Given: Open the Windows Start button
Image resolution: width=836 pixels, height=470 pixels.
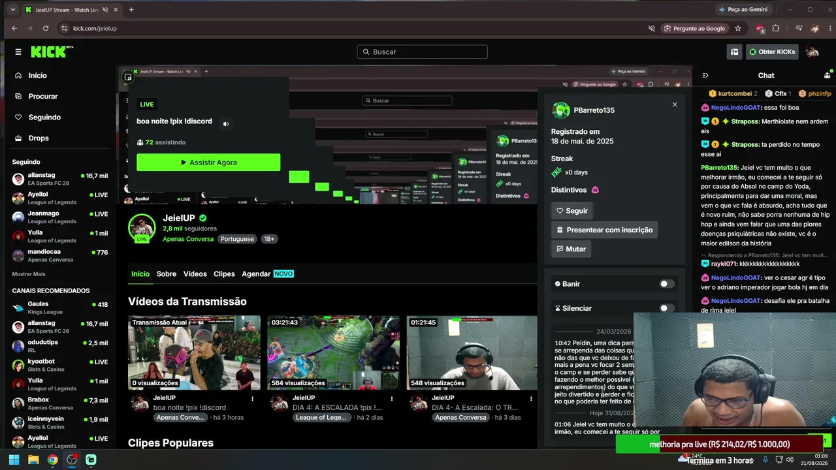Looking at the screenshot, I should [14, 460].
